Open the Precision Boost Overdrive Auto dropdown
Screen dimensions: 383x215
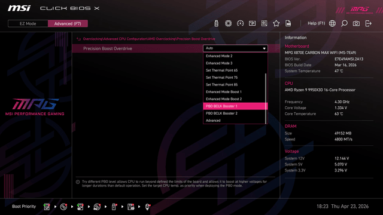tap(235, 48)
